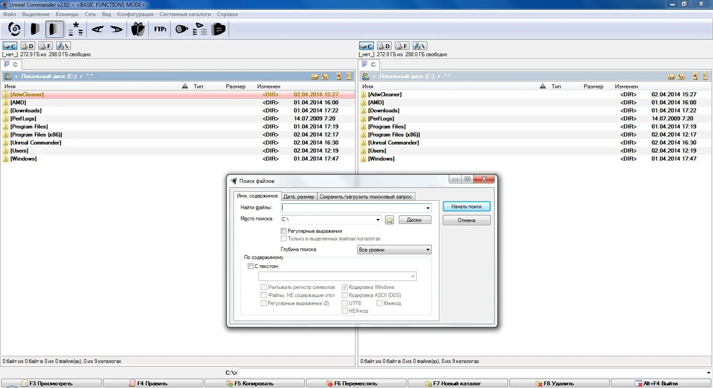713x388 pixels.
Task: Switch to the Дата, размер tab
Action: click(299, 197)
